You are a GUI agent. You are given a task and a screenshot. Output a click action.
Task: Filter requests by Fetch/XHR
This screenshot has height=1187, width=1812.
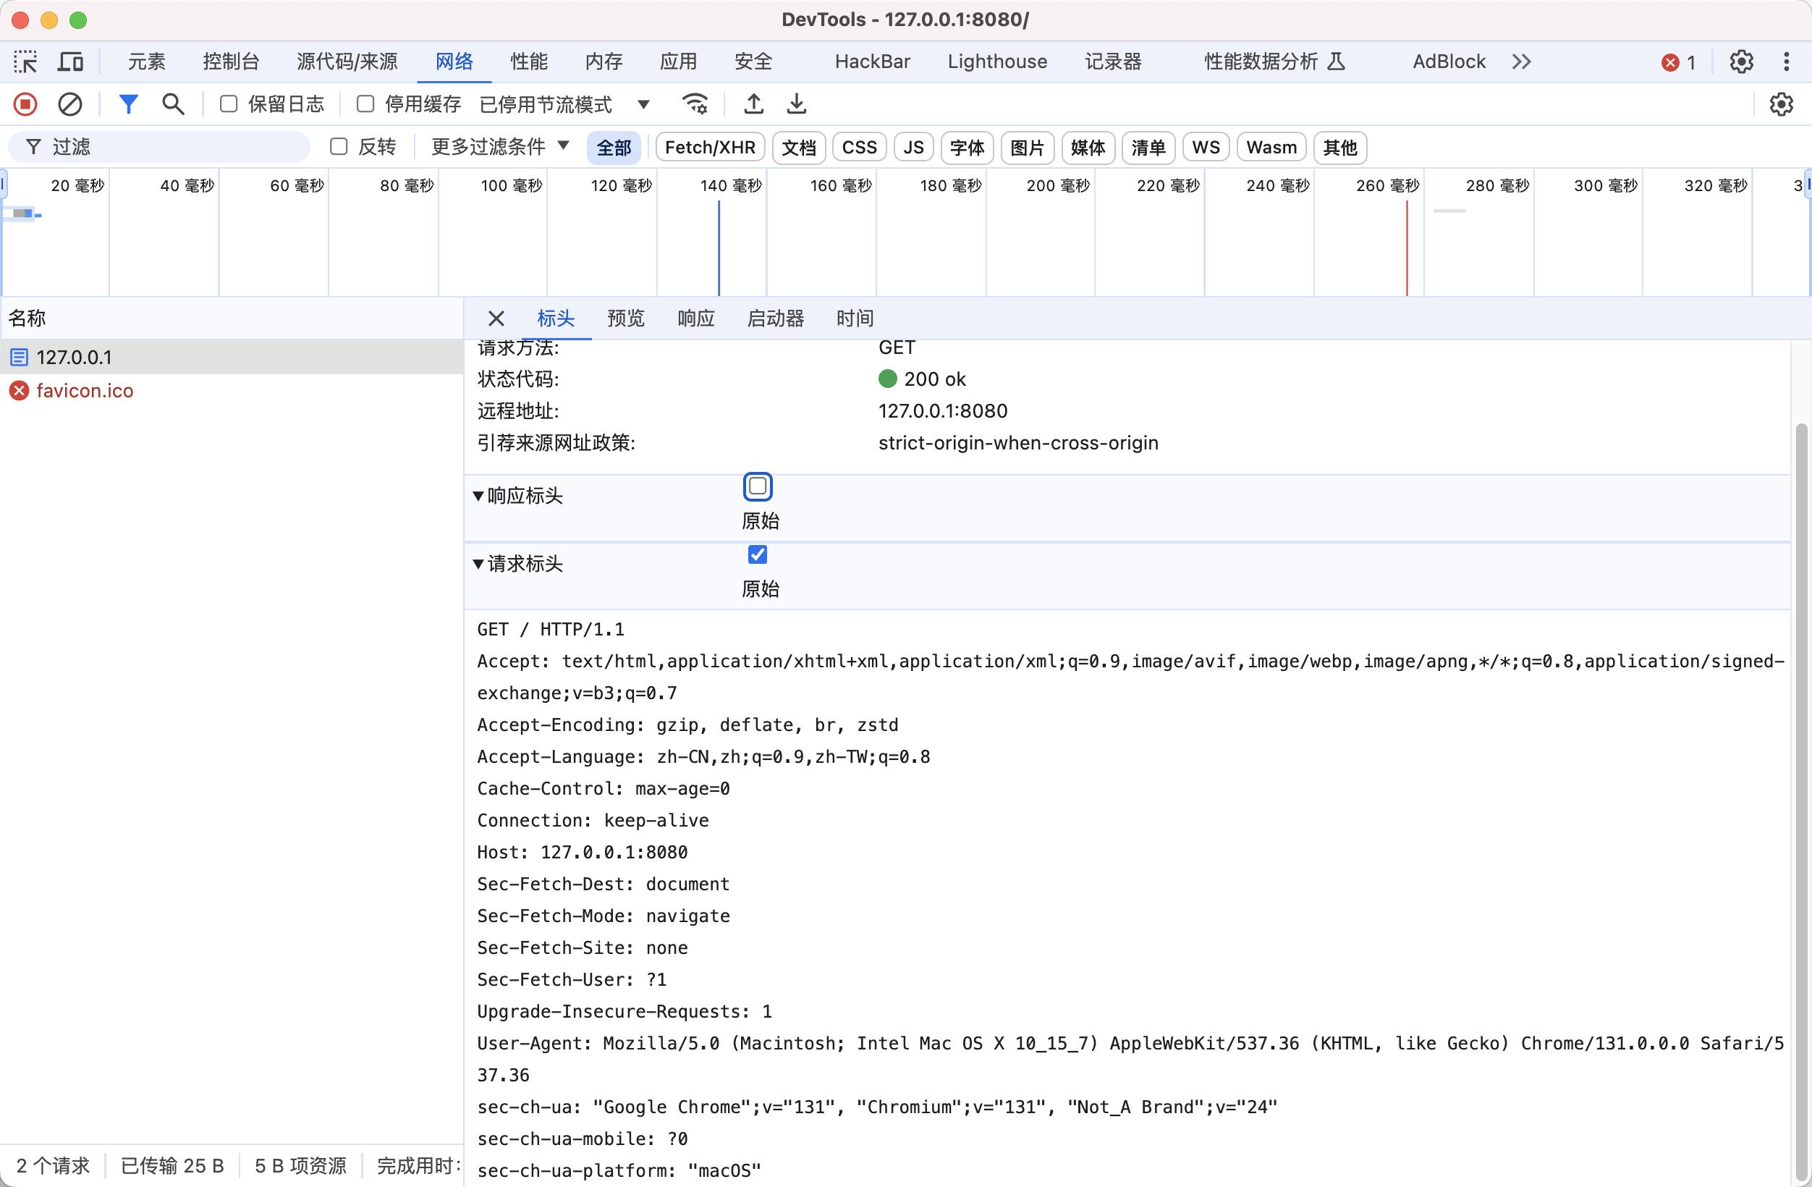[x=710, y=147]
